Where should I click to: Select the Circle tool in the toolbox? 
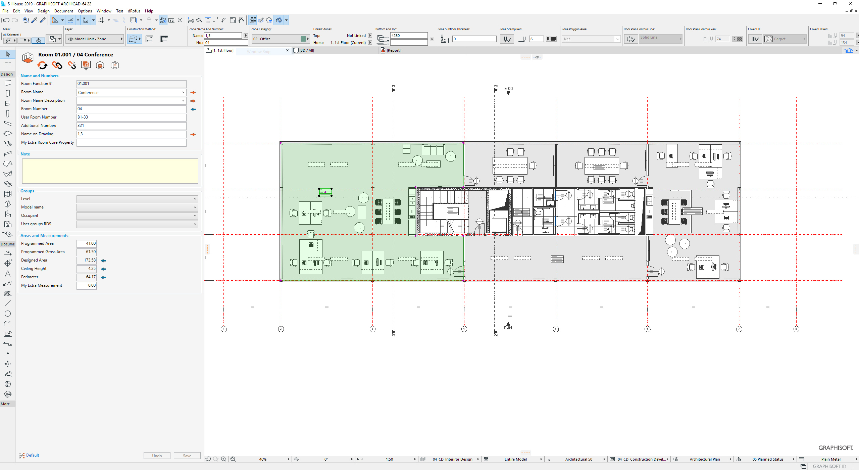click(8, 314)
